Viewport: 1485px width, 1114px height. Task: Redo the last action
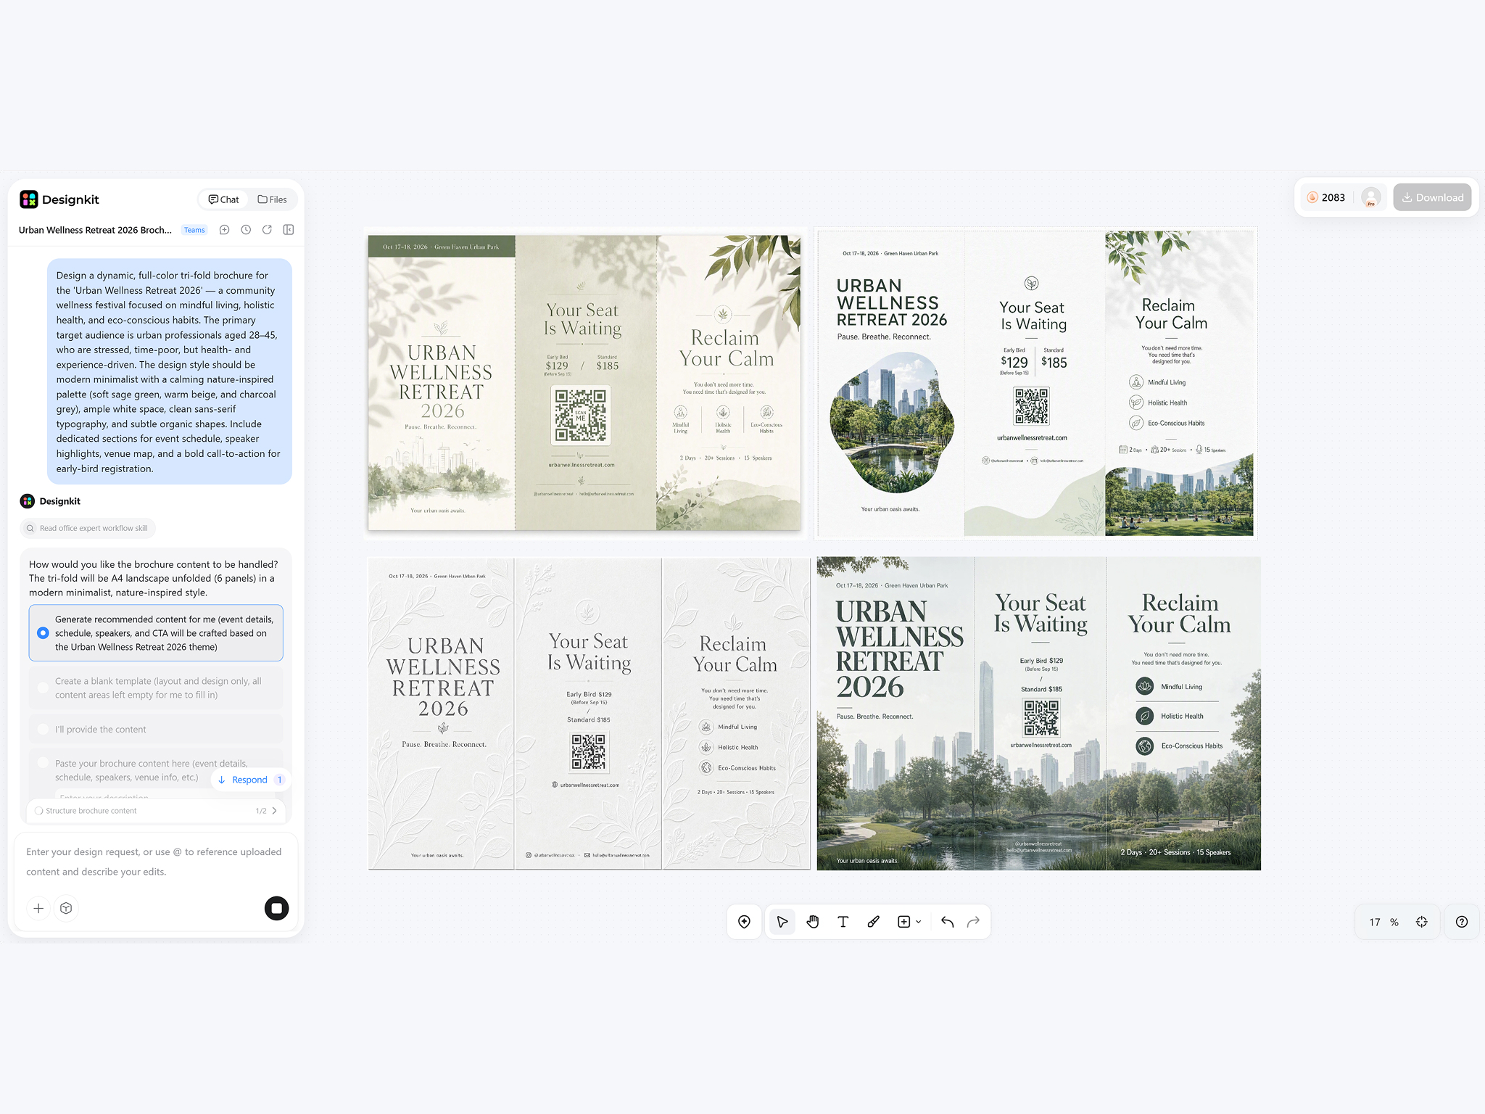pos(973,922)
